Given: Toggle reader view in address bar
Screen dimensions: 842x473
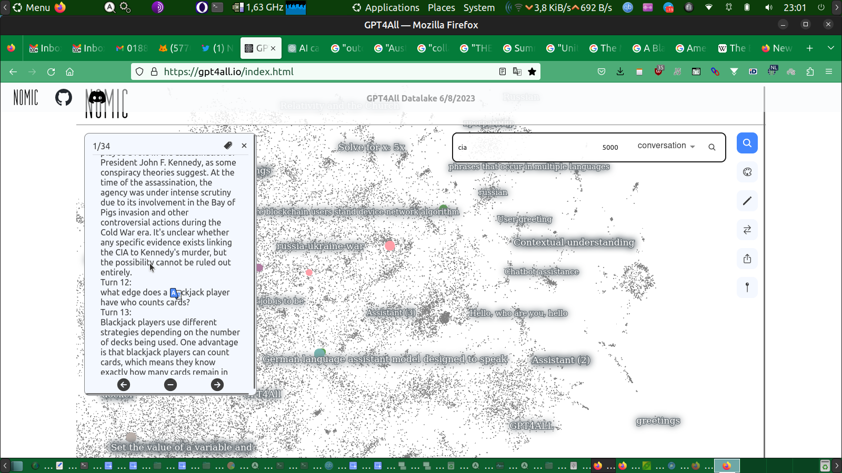Looking at the screenshot, I should pos(503,71).
